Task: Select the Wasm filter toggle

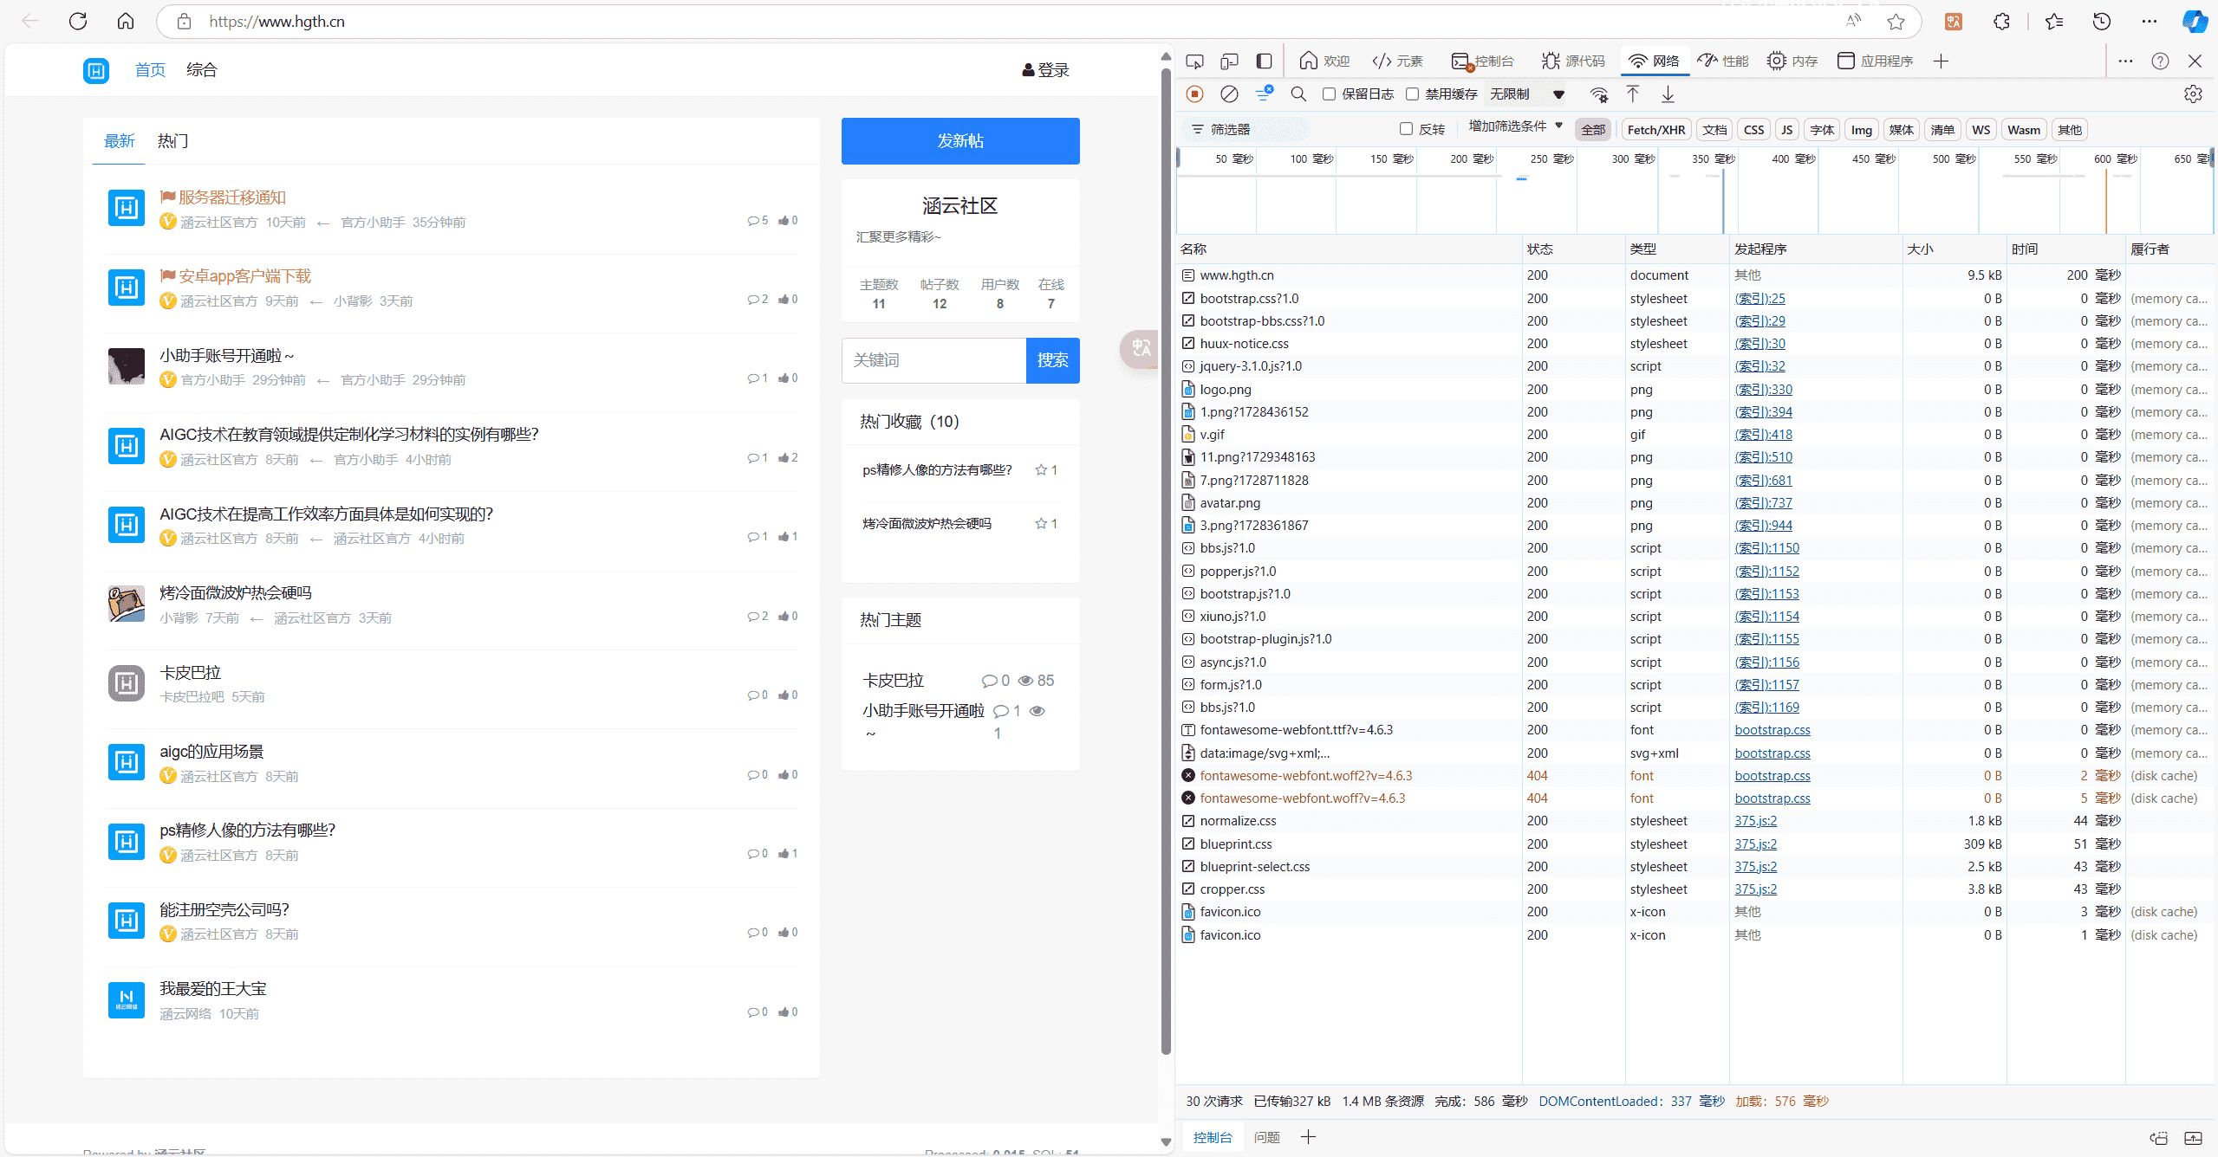Action: [2024, 129]
